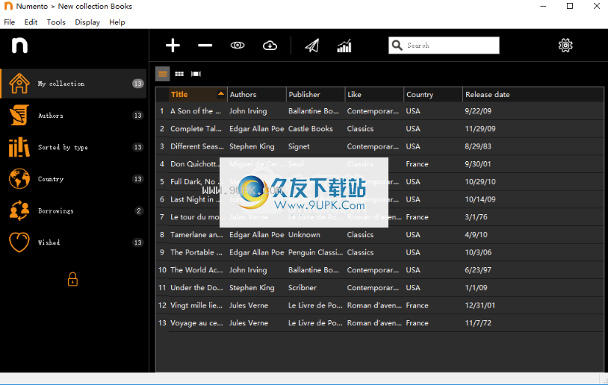The image size is (608, 385).
Task: Click the cloud download icon
Action: (270, 46)
